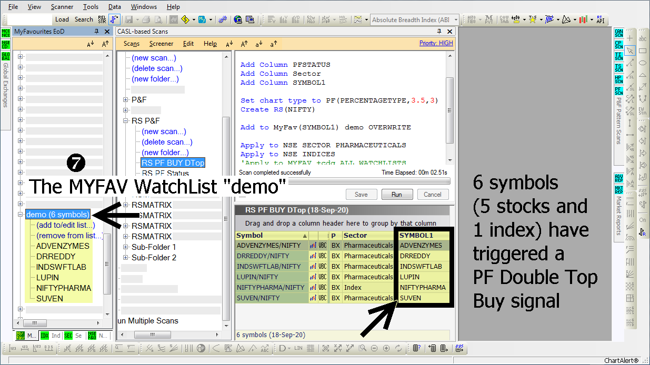The height and width of the screenshot is (365, 650).
Task: Click the (add to/edit list...) link
Action: pyautogui.click(x=66, y=225)
